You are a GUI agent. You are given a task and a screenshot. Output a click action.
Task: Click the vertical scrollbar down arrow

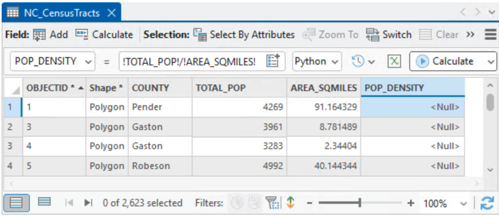[490, 170]
